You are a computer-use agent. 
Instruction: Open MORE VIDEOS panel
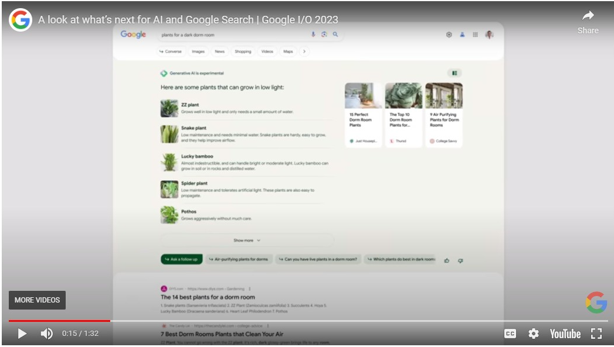37,300
